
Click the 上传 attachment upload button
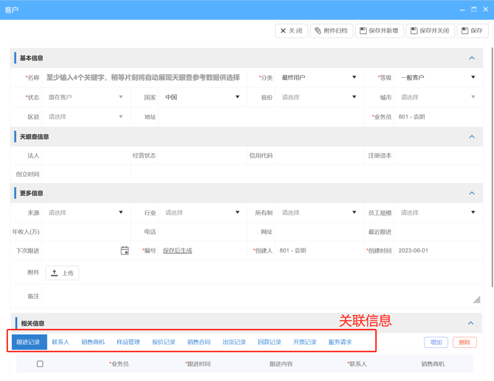click(x=63, y=273)
